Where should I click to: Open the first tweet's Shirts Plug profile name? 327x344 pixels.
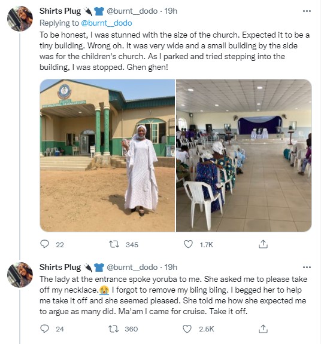click(x=60, y=11)
